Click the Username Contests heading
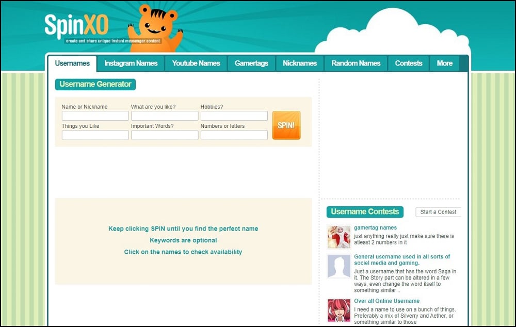 tap(365, 212)
